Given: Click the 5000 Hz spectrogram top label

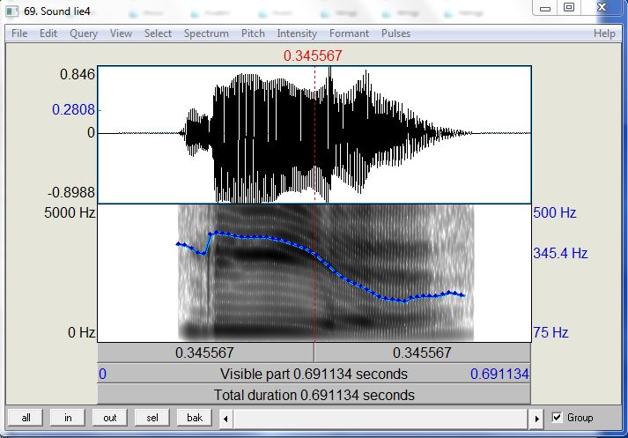Looking at the screenshot, I should (x=70, y=212).
